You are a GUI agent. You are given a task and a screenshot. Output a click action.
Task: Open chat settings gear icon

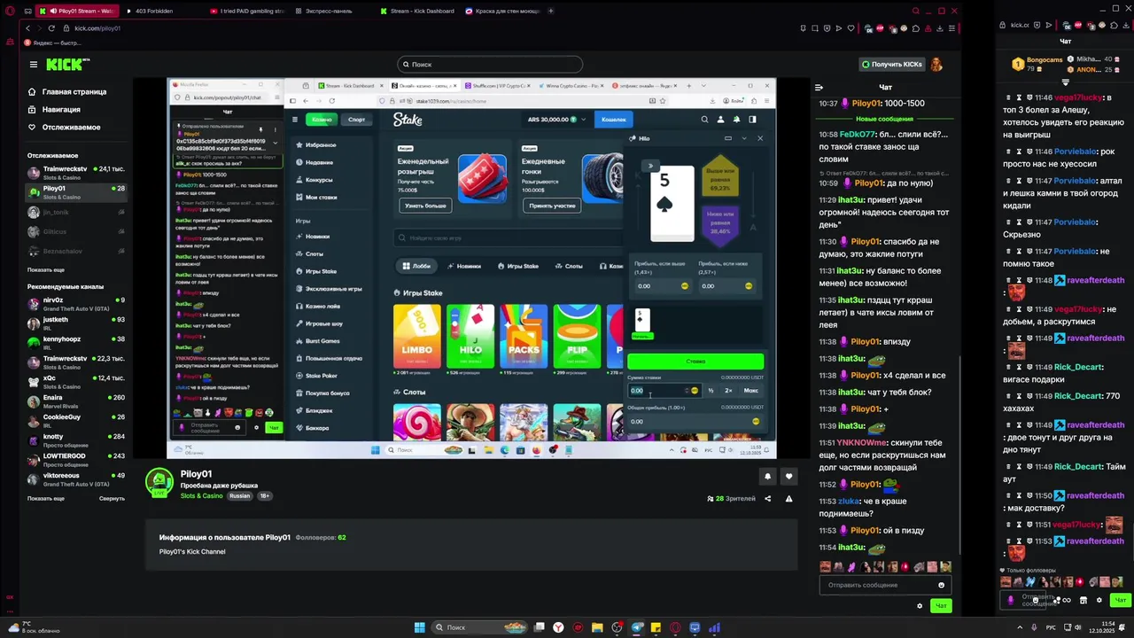pos(920,606)
